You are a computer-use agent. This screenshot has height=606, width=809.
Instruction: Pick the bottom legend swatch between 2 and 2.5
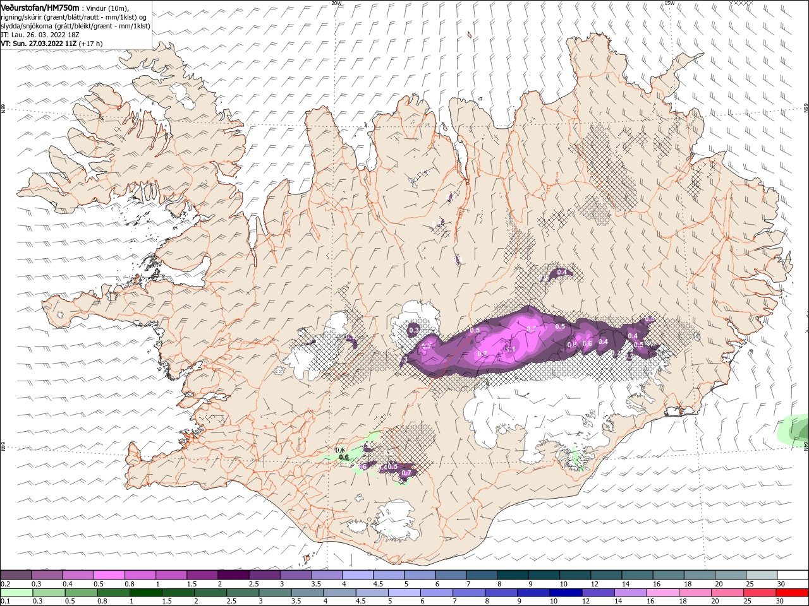[x=210, y=593]
